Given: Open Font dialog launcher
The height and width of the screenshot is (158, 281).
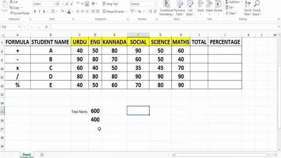Looking at the screenshot, I should [73, 19].
